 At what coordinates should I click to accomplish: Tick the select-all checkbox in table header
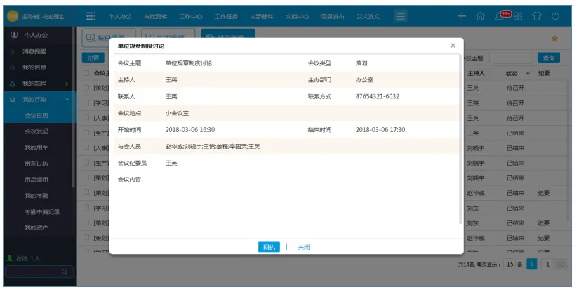click(x=87, y=72)
